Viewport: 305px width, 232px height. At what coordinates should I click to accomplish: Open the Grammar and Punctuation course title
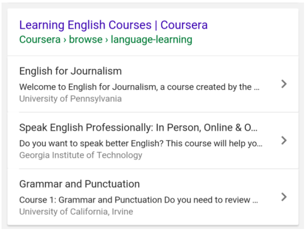79,184
